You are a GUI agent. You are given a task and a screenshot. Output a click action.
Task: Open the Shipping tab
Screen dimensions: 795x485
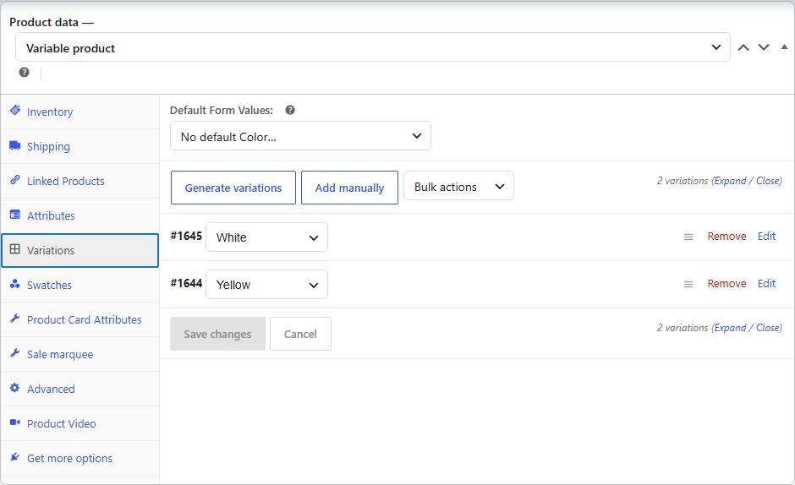(x=80, y=146)
